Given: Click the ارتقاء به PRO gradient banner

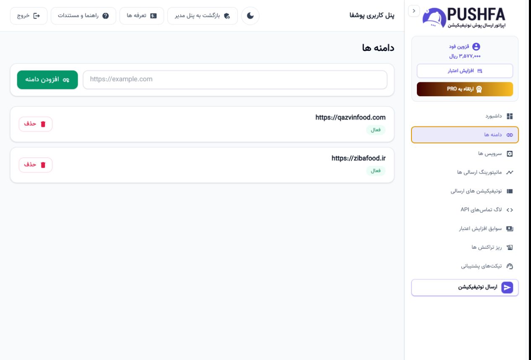Looking at the screenshot, I should (465, 89).
